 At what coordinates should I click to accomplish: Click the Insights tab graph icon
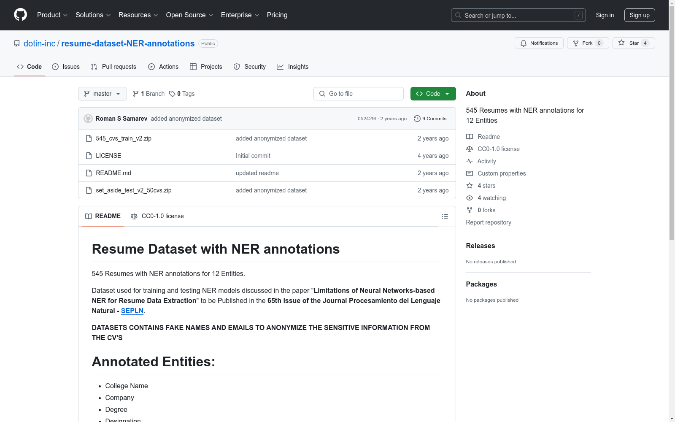(x=280, y=67)
